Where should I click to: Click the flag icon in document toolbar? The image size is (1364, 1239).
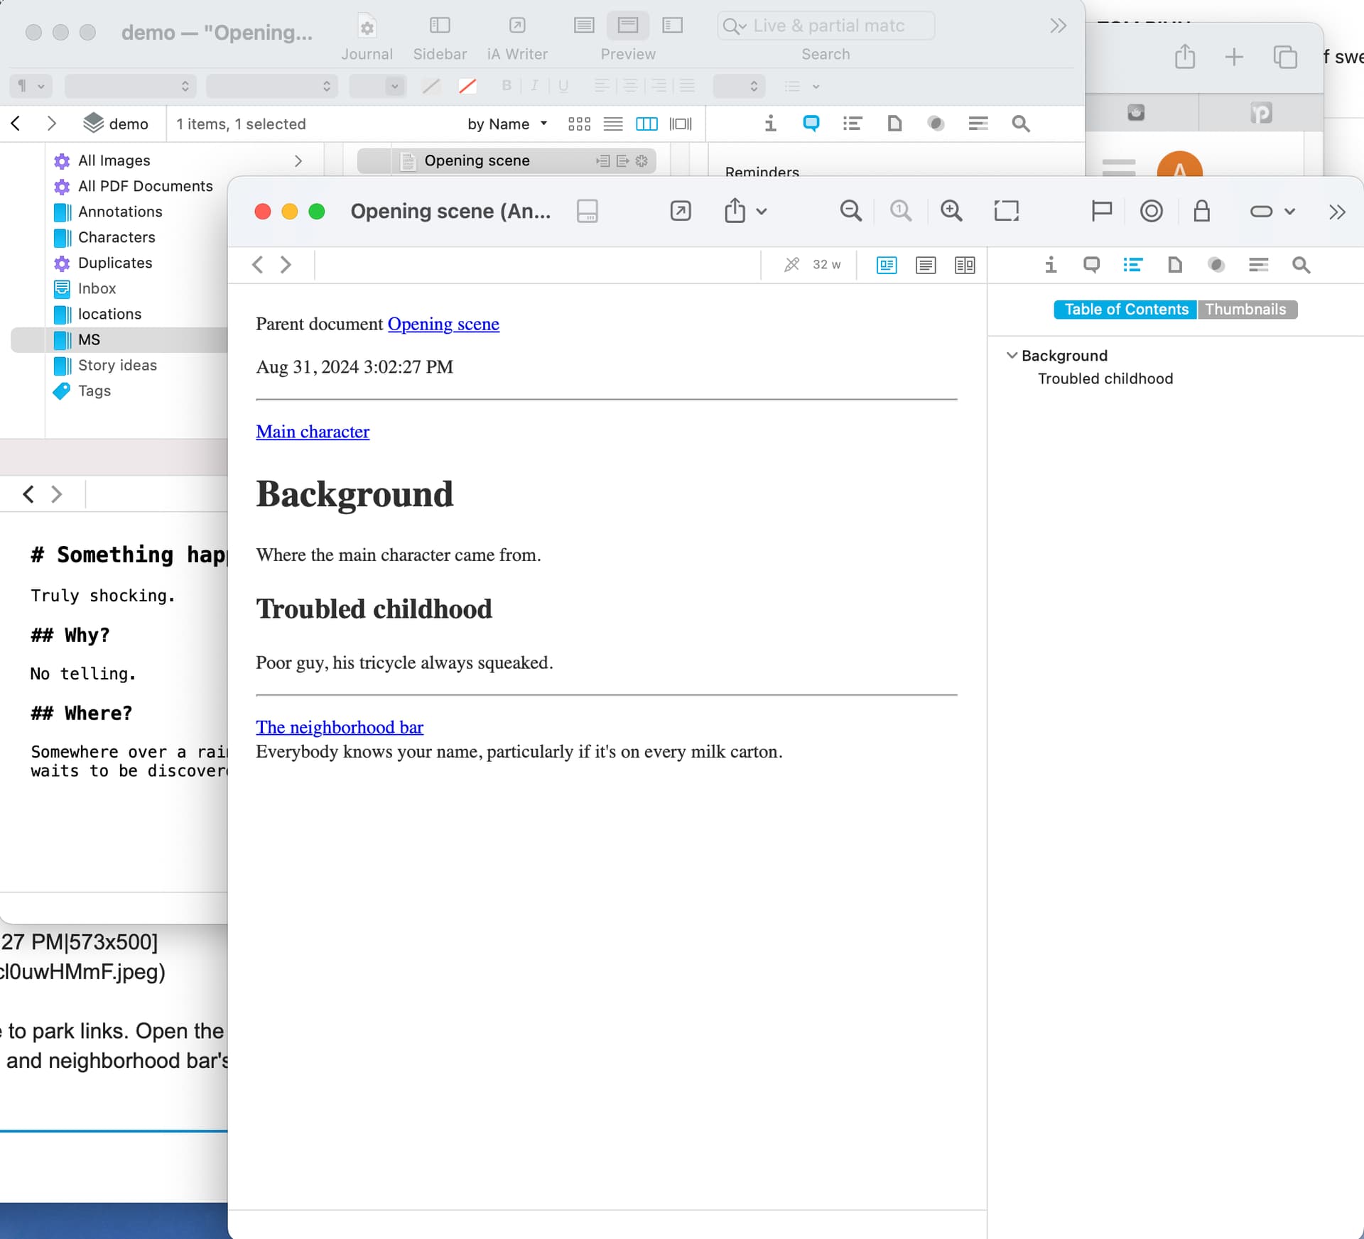(x=1101, y=211)
